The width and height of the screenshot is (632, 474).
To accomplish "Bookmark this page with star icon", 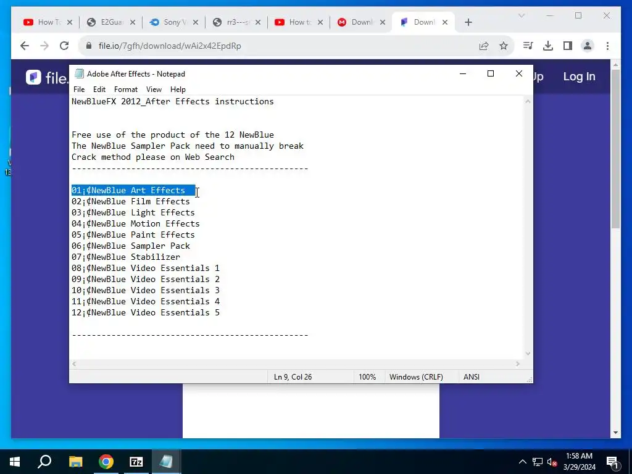I will pyautogui.click(x=504, y=46).
